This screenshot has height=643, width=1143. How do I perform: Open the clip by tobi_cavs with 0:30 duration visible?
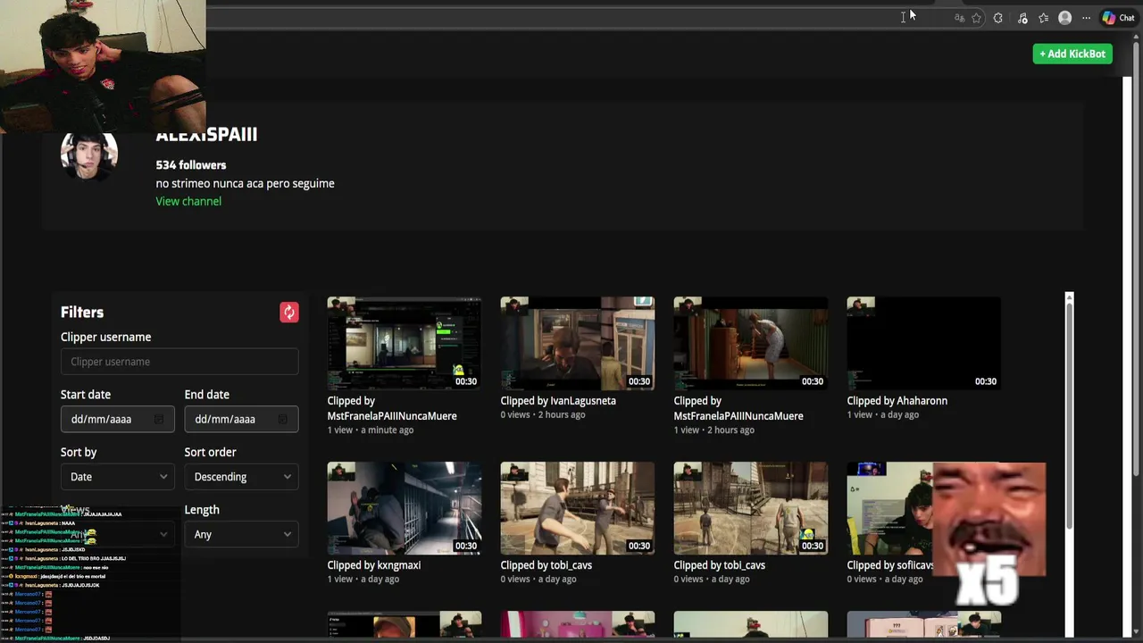pos(577,508)
